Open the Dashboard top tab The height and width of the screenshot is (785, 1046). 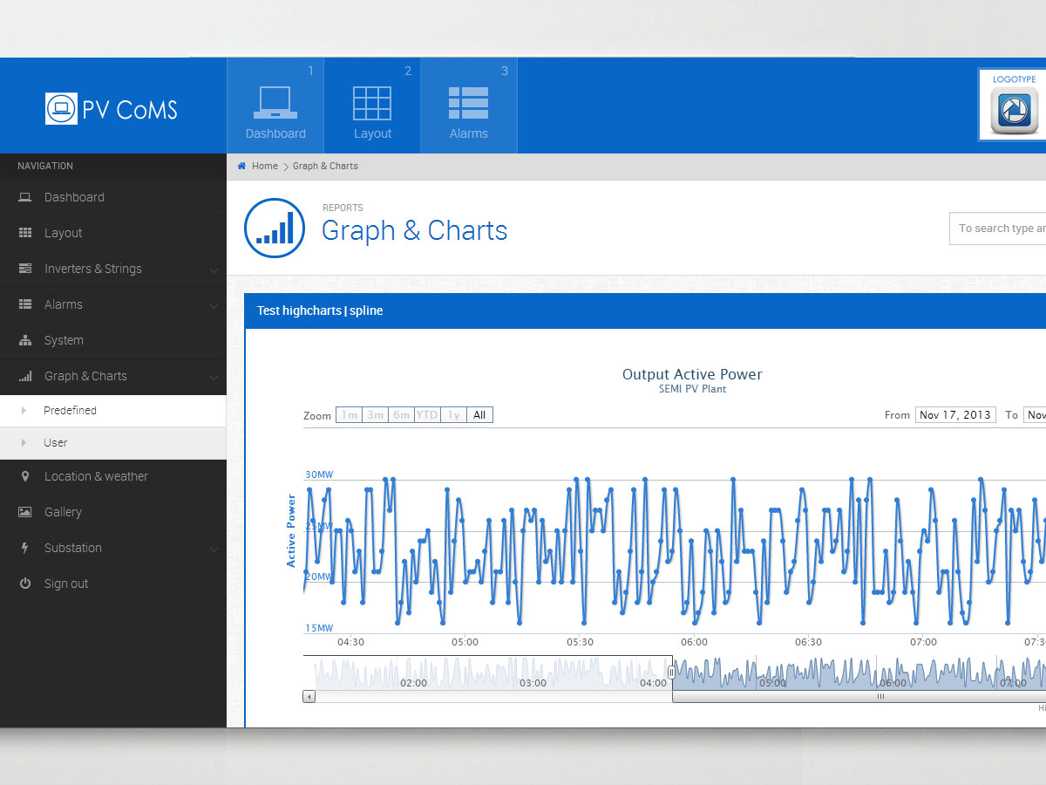(x=275, y=106)
